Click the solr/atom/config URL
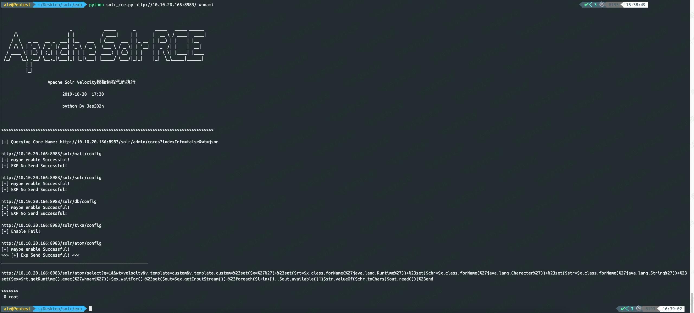Screen dimensions: 694x313 pyautogui.click(x=51, y=243)
